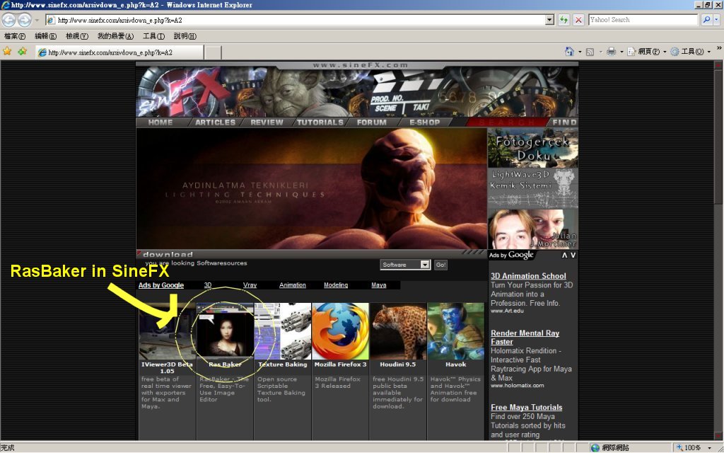
Task: Expand the Home button dropdown arrow
Action: pos(578,52)
